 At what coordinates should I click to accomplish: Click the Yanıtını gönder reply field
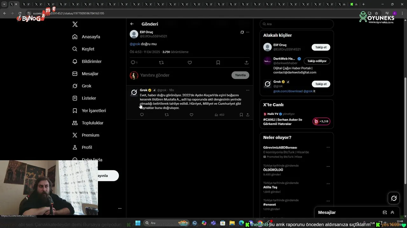184,75
